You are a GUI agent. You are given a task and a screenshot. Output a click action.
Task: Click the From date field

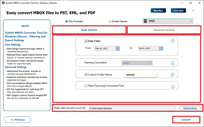(x=105, y=48)
